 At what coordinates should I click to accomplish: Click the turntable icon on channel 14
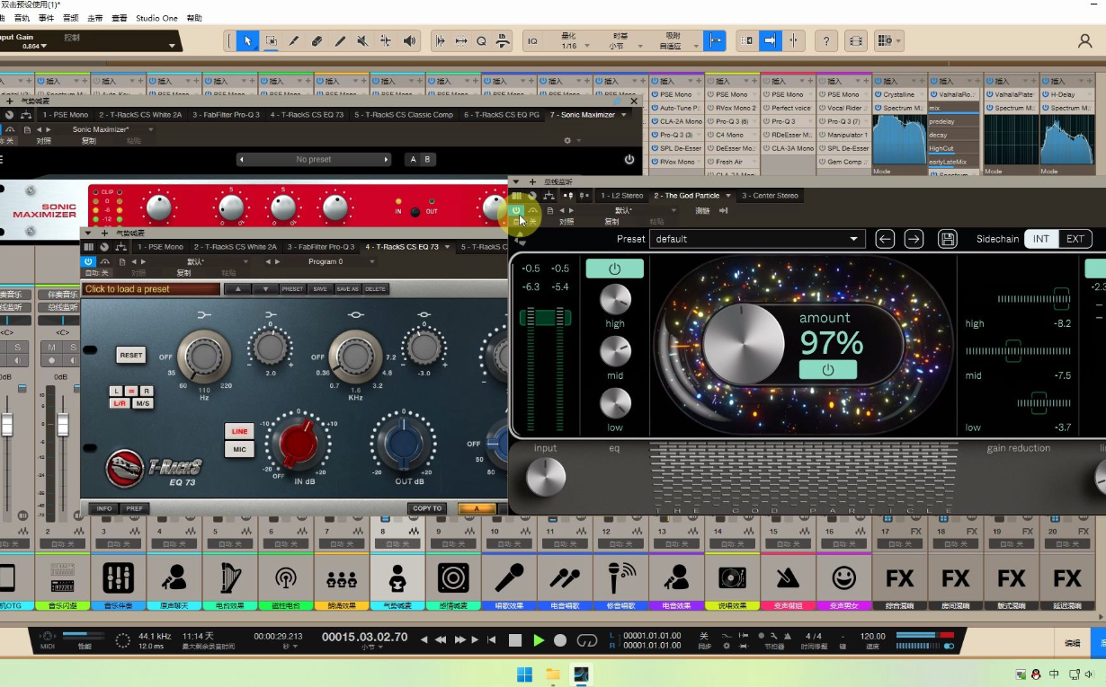point(732,577)
